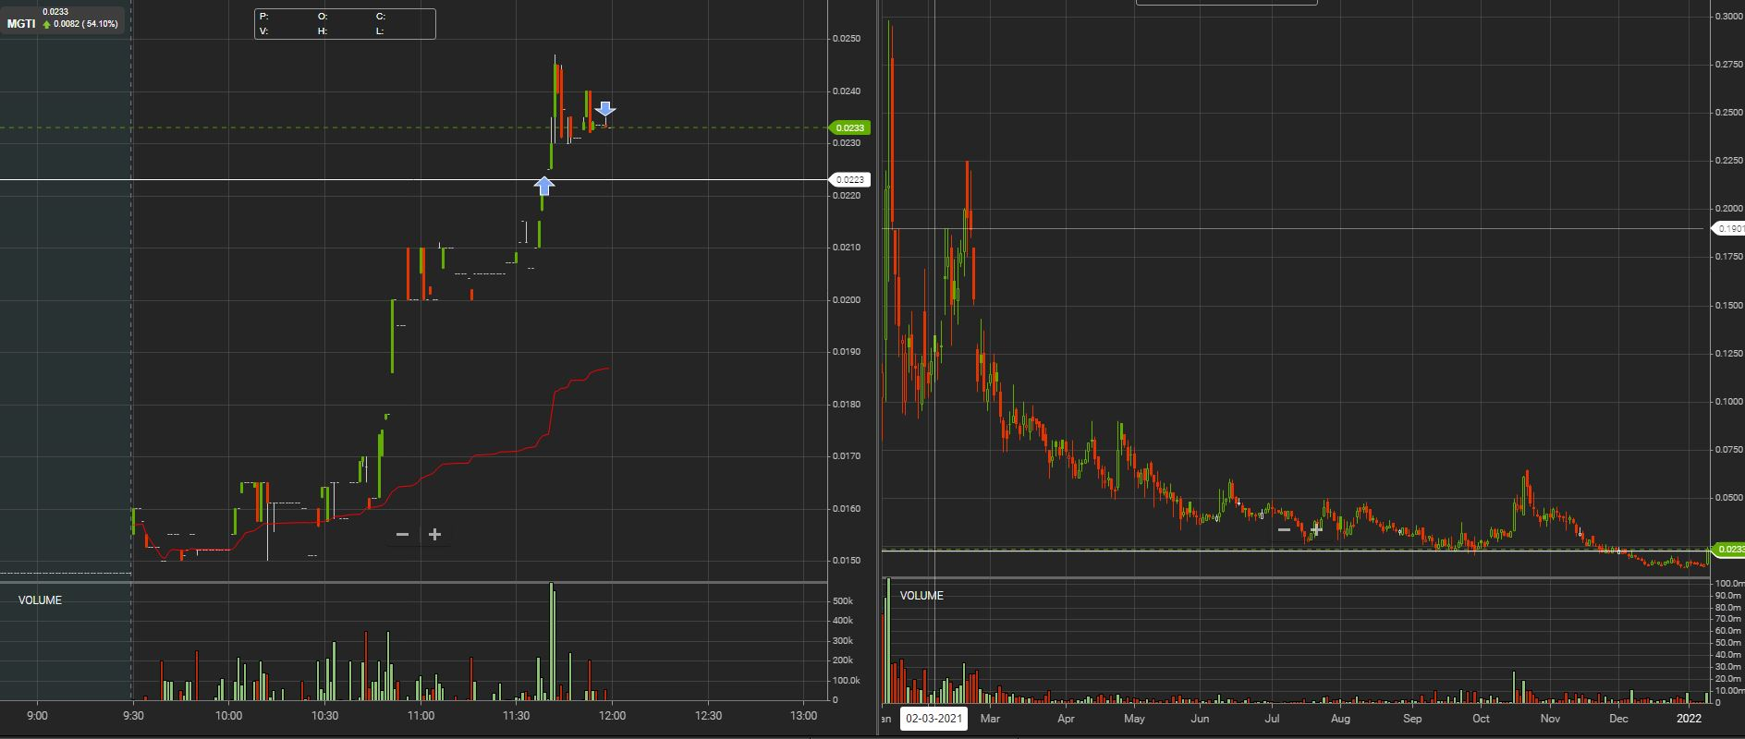The width and height of the screenshot is (1745, 739).
Task: Click the green up arrow next to 0.0082
Action: point(46,24)
